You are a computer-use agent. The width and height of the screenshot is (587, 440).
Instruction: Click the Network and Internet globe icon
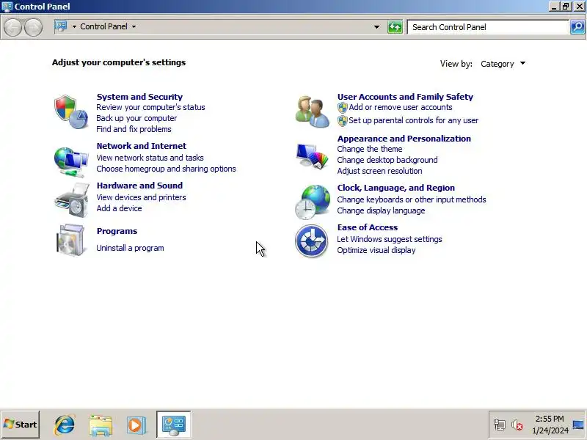(x=70, y=161)
